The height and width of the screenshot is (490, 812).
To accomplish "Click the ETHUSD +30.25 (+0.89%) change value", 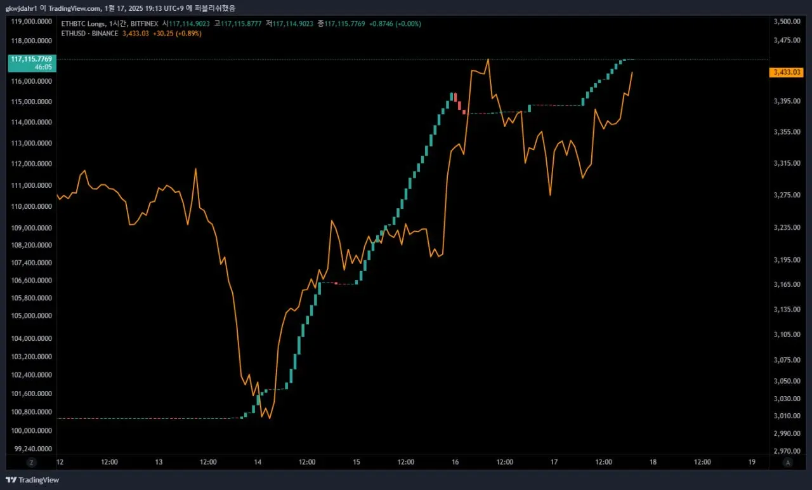I will pyautogui.click(x=177, y=33).
